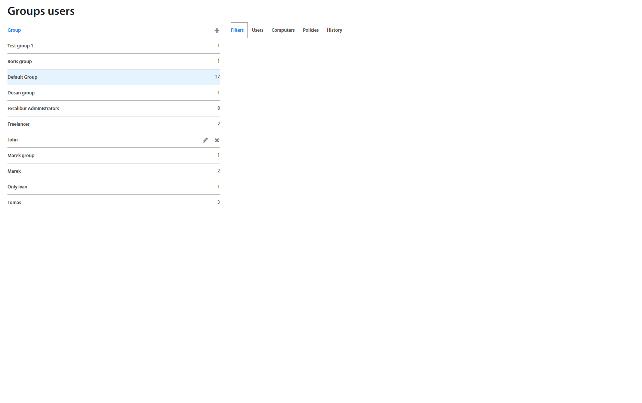This screenshot has height=403, width=642.
Task: Delete John group using X icon
Action: tap(217, 140)
